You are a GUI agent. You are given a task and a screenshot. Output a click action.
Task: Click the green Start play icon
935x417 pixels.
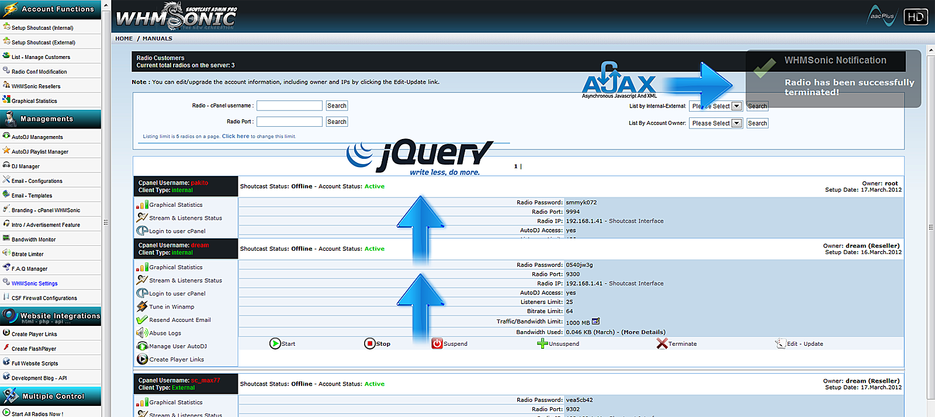[275, 343]
